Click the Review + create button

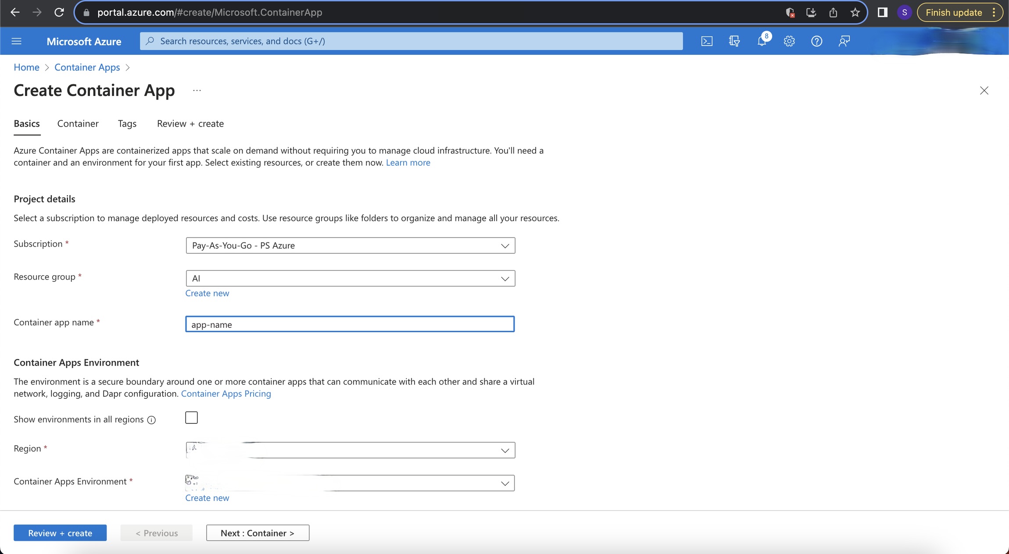point(60,533)
